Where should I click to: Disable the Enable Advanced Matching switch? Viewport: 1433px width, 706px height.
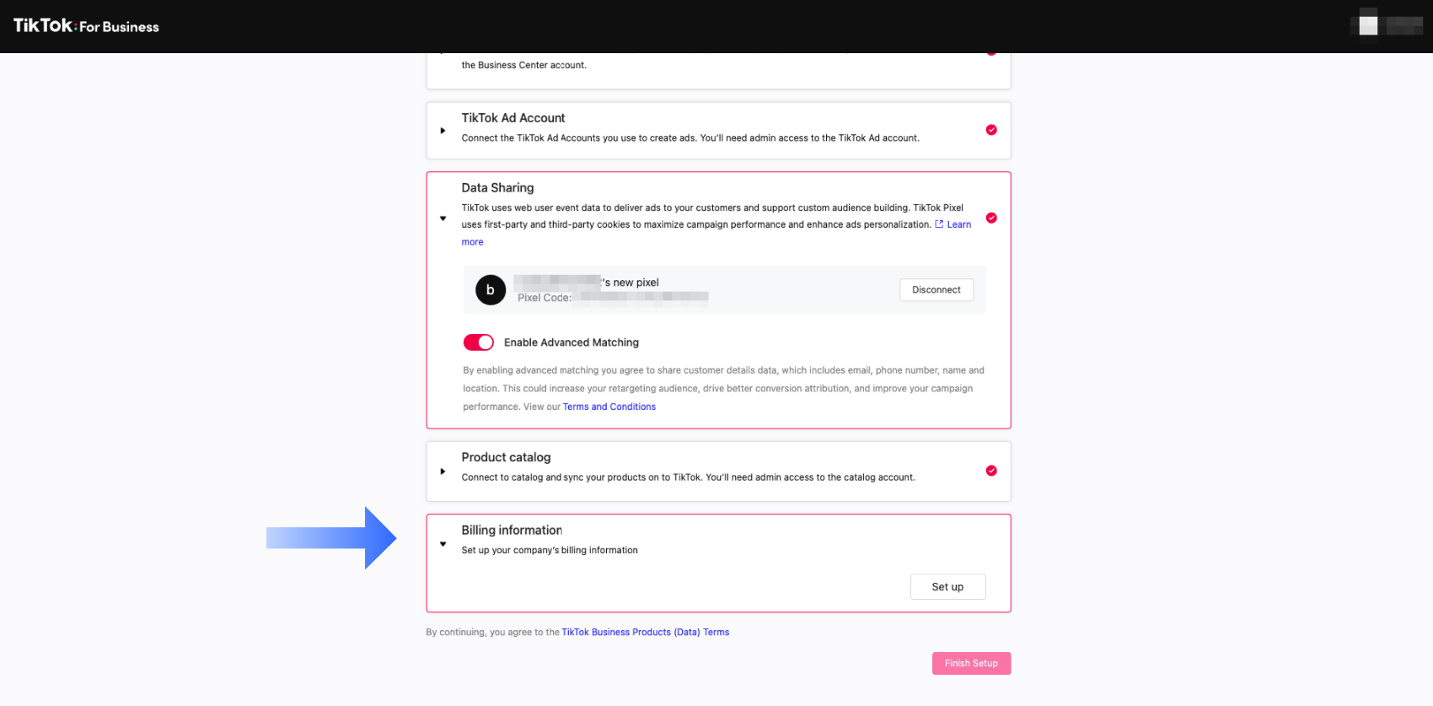478,342
